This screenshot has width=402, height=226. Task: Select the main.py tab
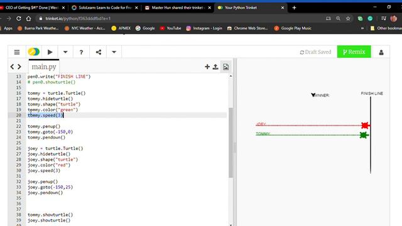tap(44, 67)
